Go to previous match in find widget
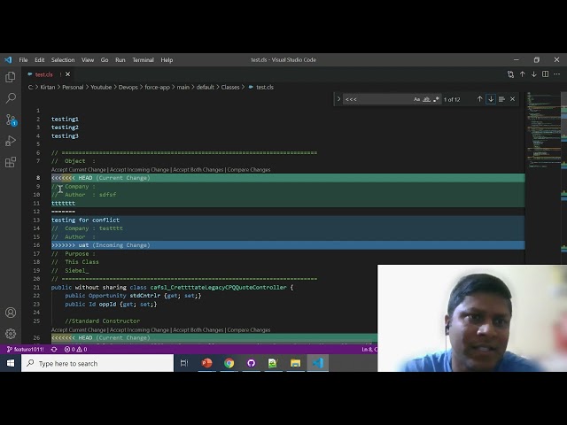Screen dimensions: 567x425 pos(480,99)
